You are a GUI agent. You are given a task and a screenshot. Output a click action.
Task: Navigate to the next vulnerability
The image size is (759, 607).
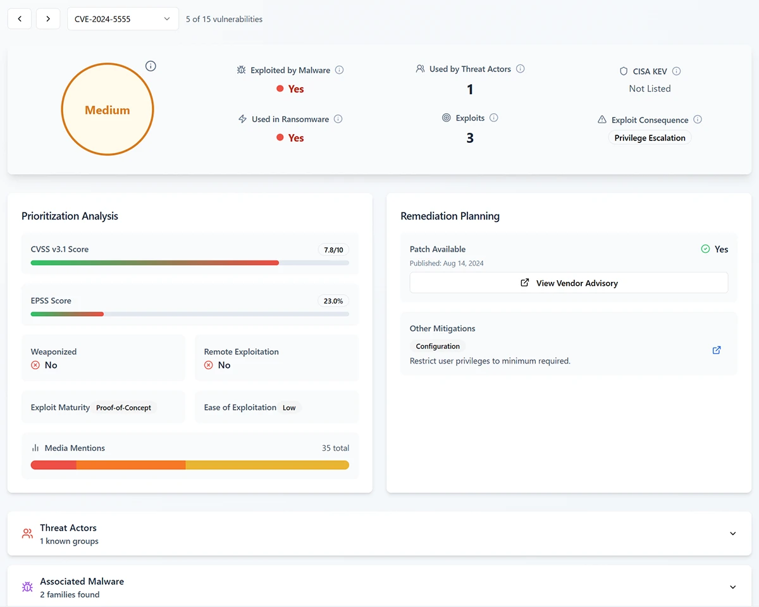(48, 19)
